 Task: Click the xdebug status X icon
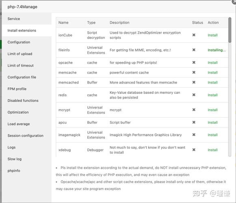(194, 150)
